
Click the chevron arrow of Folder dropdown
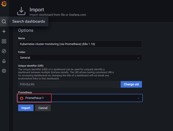(138, 58)
